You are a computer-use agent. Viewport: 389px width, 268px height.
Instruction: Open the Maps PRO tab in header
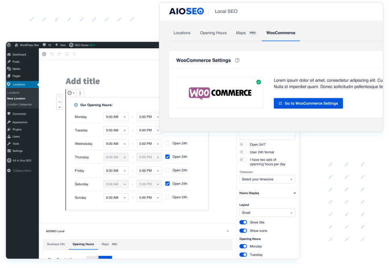tap(246, 33)
